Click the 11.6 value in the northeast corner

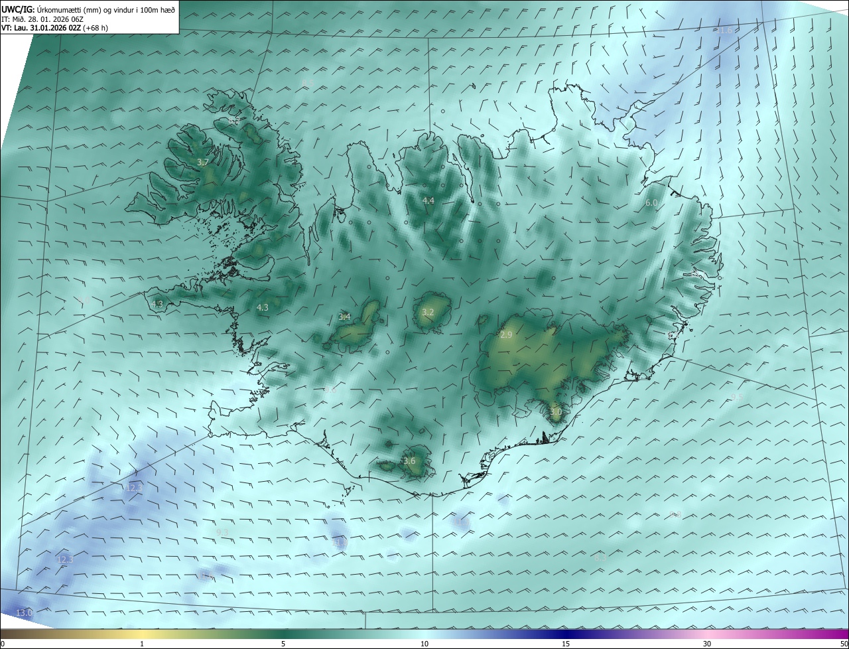pos(725,31)
